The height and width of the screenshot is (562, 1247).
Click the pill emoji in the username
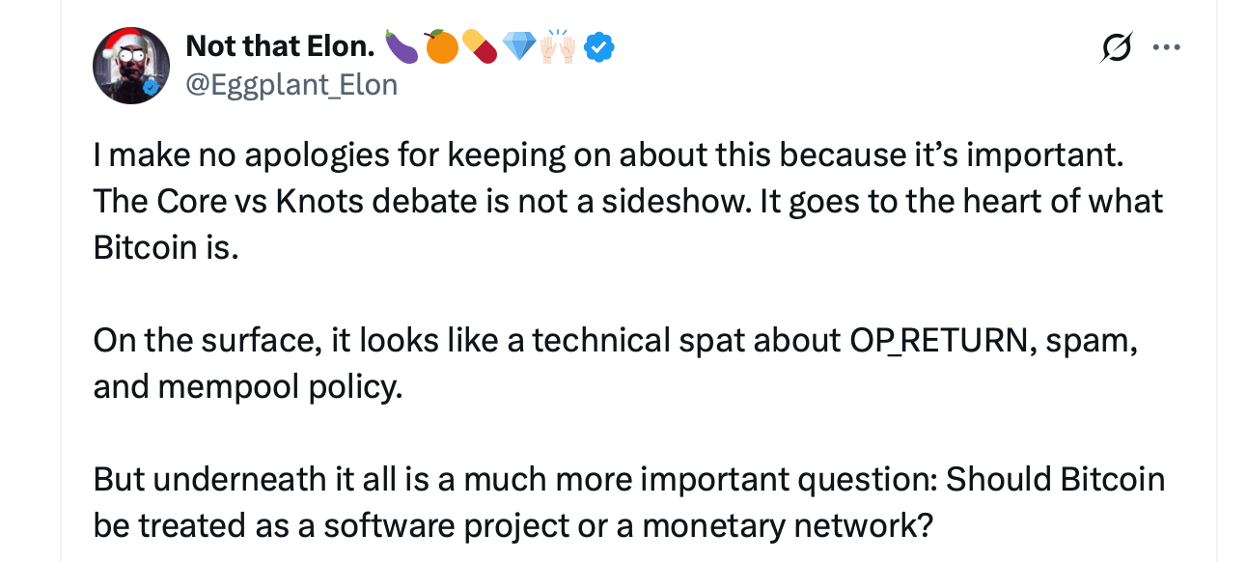click(x=479, y=45)
